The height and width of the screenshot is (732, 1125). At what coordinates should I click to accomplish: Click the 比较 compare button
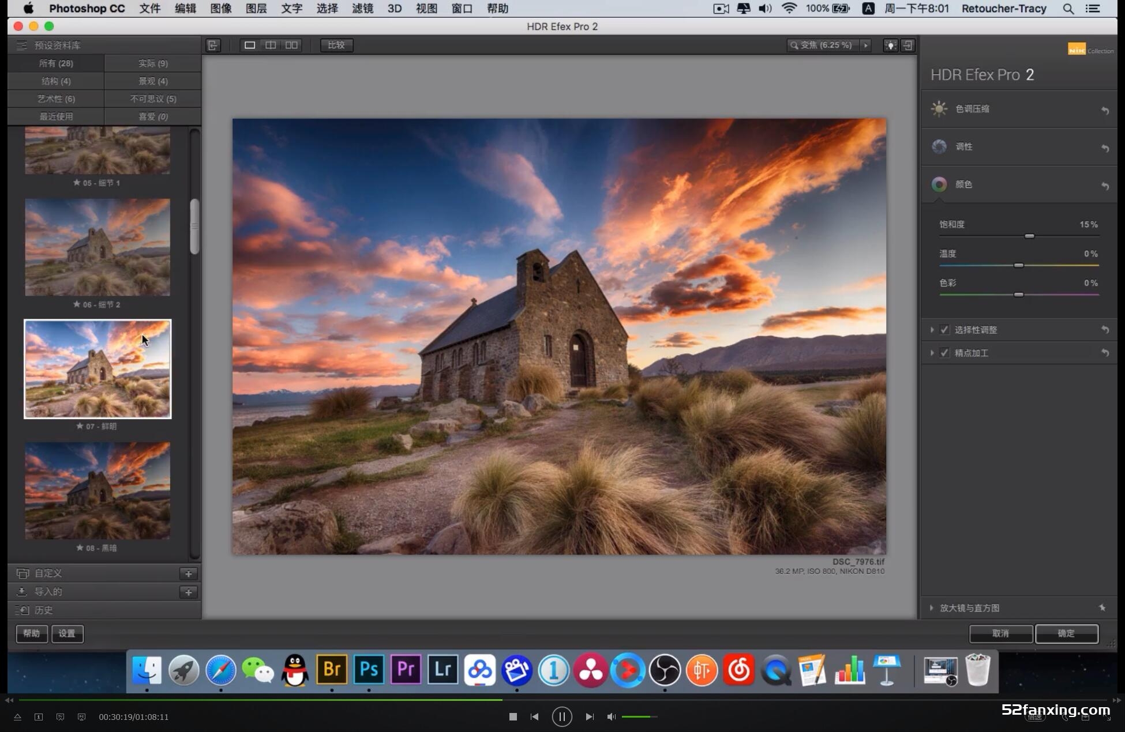(x=336, y=45)
